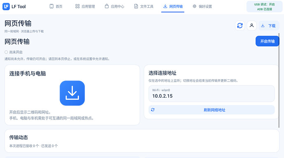Click the large blue download icon

tap(72, 93)
